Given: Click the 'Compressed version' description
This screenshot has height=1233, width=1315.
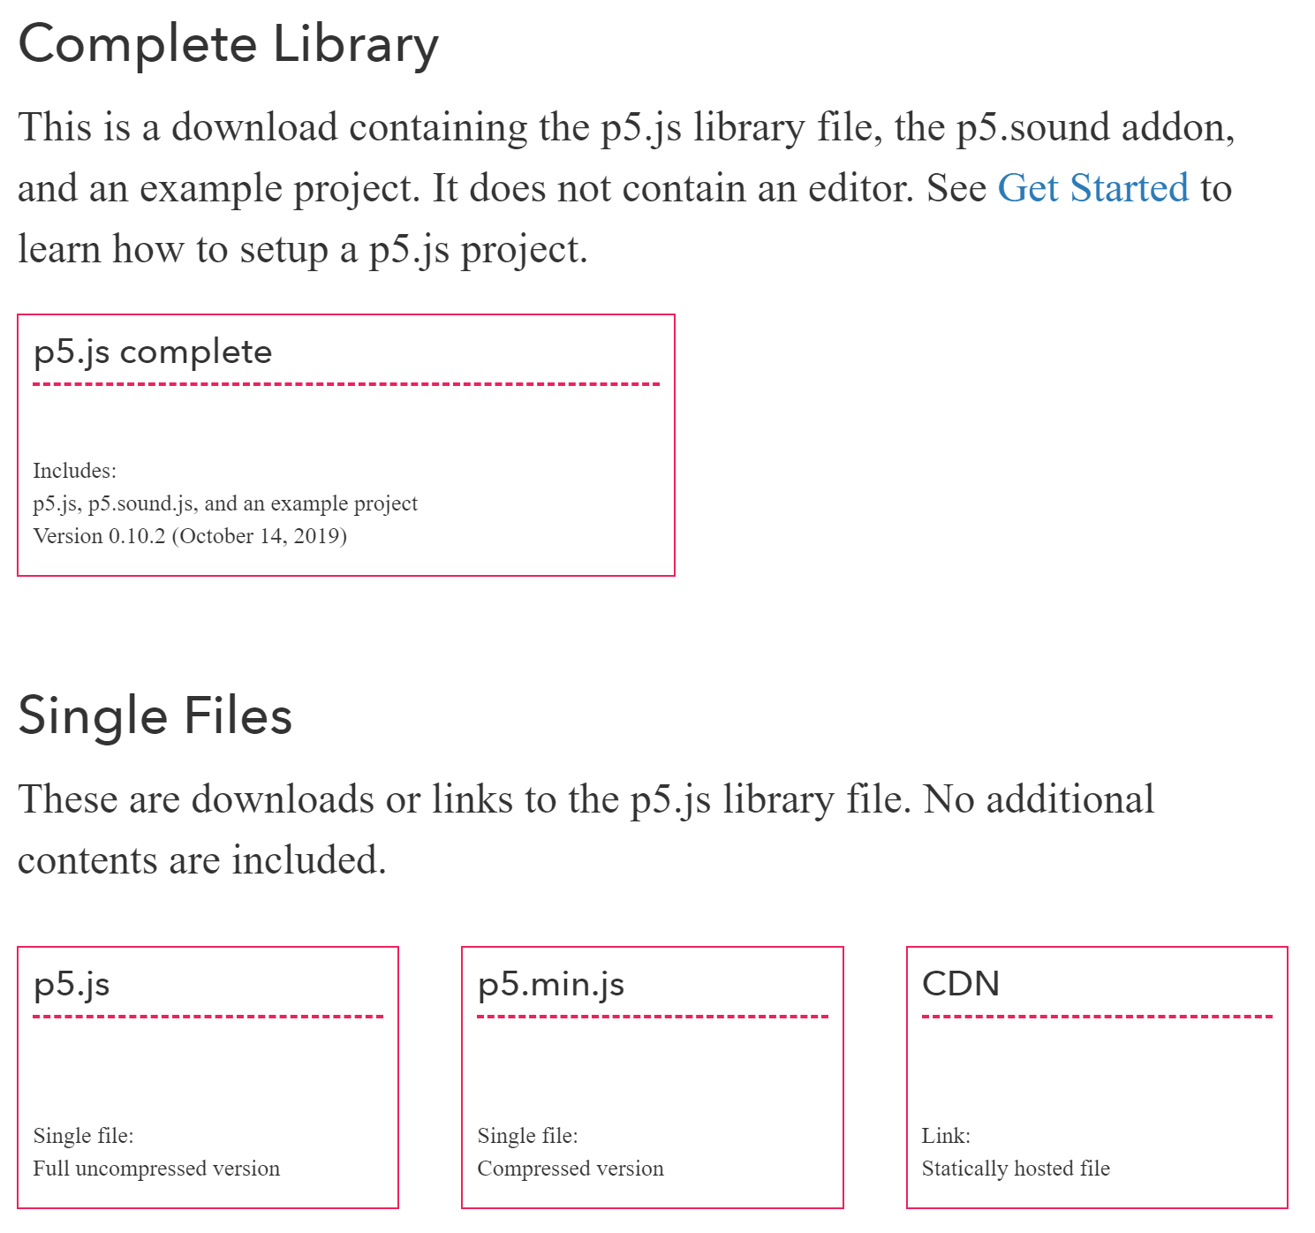Looking at the screenshot, I should click(571, 1169).
